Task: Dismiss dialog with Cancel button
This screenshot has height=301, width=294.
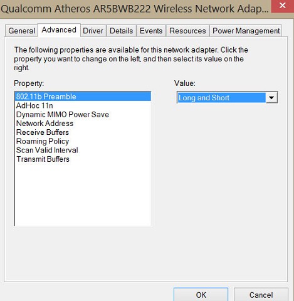Action: 261,295
